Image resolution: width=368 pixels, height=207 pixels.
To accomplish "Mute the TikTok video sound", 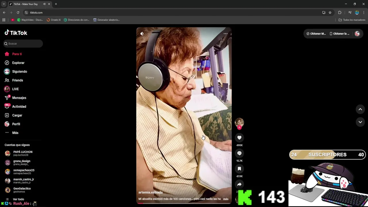I will click(x=142, y=34).
